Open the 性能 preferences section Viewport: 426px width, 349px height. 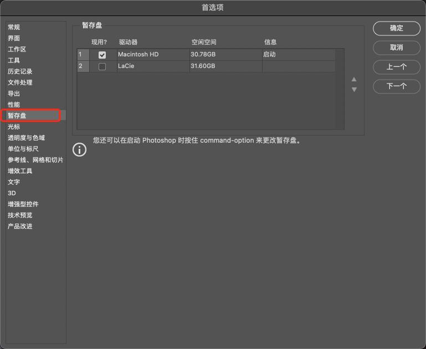pyautogui.click(x=14, y=105)
